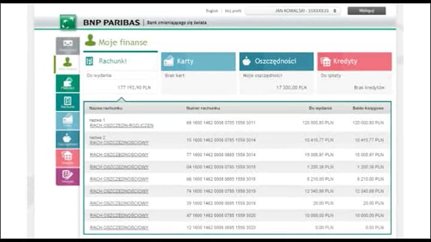Click the Brak kart text
Screen dimensions: 431x242
tap(174, 75)
